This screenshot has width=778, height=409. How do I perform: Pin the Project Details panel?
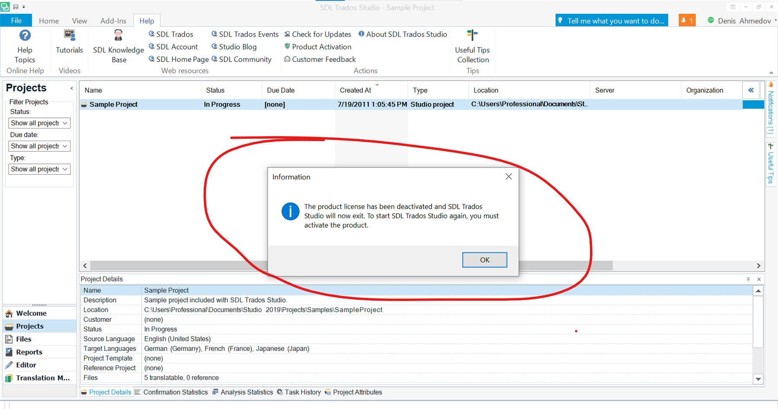(748, 279)
